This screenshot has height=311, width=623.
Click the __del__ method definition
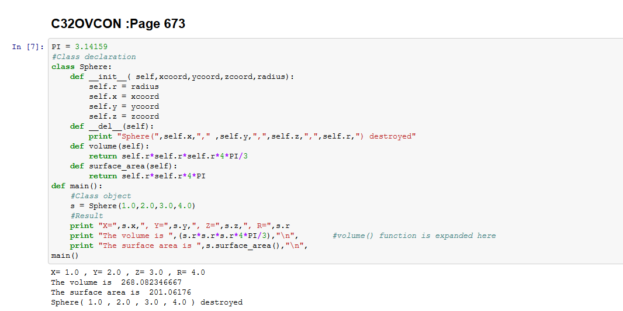point(112,126)
